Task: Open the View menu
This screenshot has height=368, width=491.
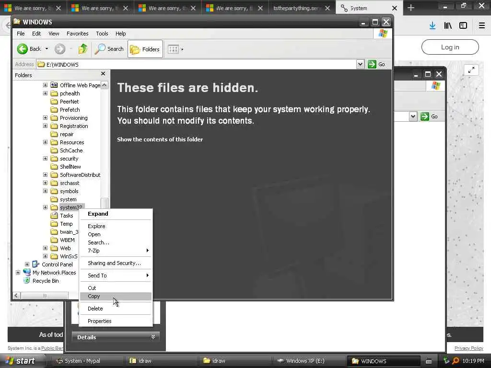Action: (54, 34)
